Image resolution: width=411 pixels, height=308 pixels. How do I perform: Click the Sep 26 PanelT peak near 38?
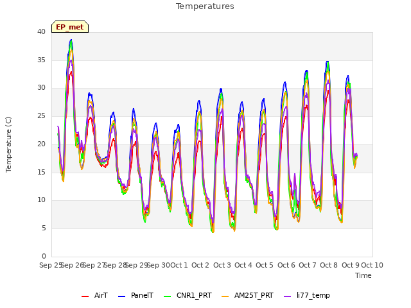[71, 40]
